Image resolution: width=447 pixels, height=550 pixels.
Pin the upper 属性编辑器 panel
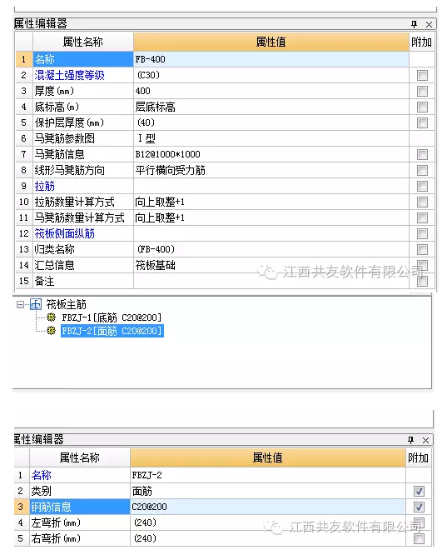[x=414, y=24]
